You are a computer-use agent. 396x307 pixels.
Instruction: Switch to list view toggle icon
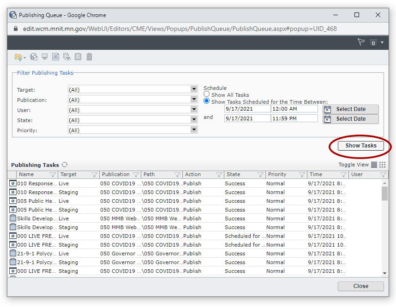pyautogui.click(x=374, y=165)
